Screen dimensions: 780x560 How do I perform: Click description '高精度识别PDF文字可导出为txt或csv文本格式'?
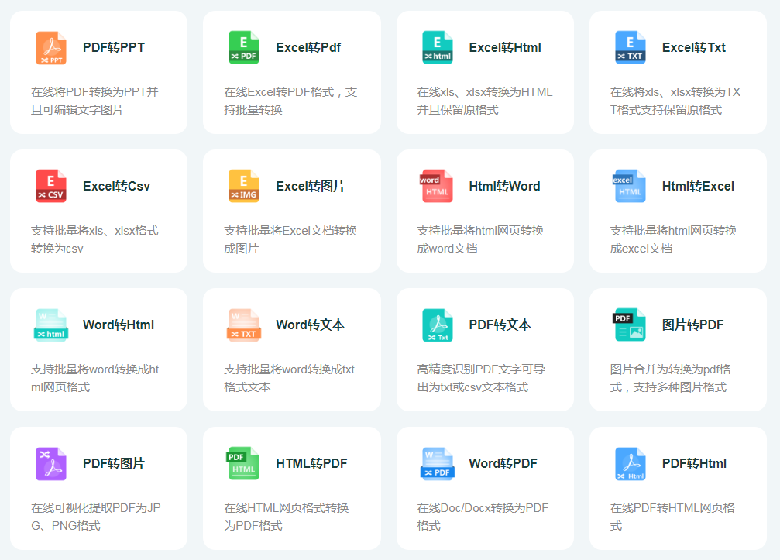click(481, 378)
